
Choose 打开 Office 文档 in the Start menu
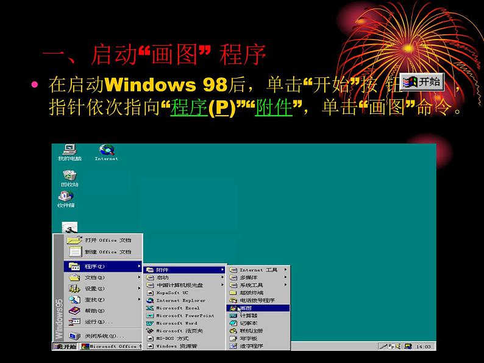(x=103, y=240)
